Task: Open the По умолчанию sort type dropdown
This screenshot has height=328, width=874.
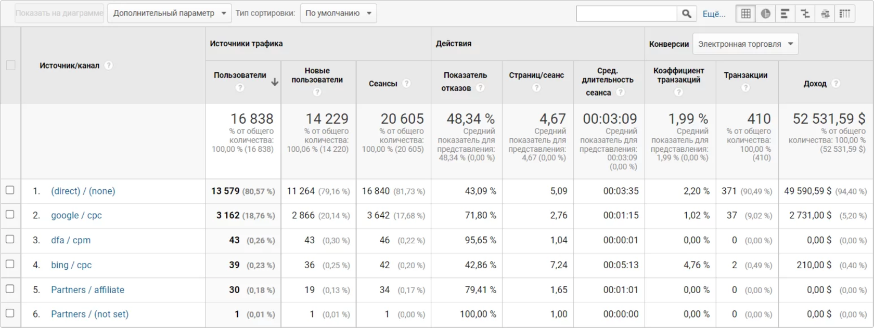Action: click(x=338, y=13)
